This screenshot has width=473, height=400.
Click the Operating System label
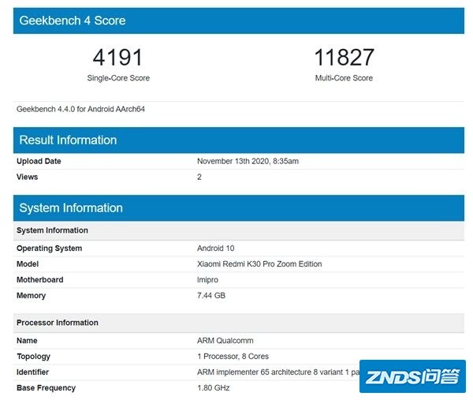pyautogui.click(x=49, y=249)
